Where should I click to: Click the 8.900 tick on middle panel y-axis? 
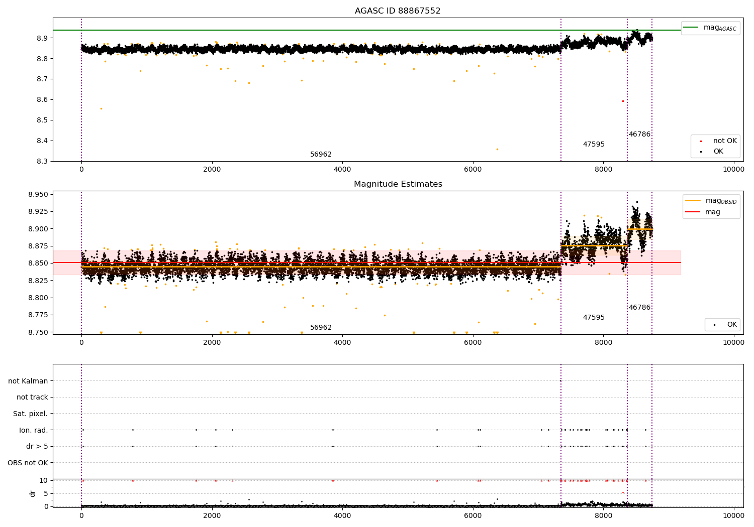[38, 229]
